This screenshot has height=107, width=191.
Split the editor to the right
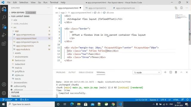(x=181, y=8)
